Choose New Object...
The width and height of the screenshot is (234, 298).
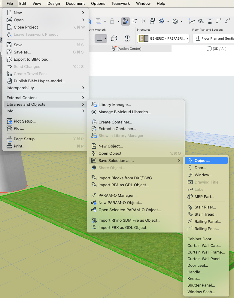[x=136, y=146]
